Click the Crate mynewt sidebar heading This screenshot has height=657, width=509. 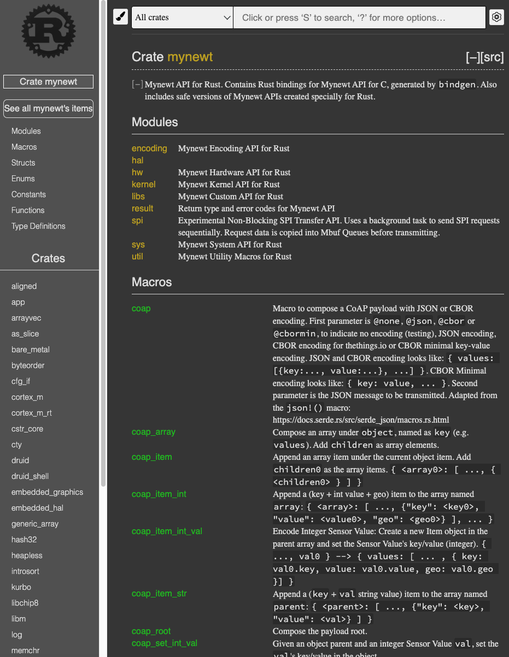pyautogui.click(x=48, y=82)
